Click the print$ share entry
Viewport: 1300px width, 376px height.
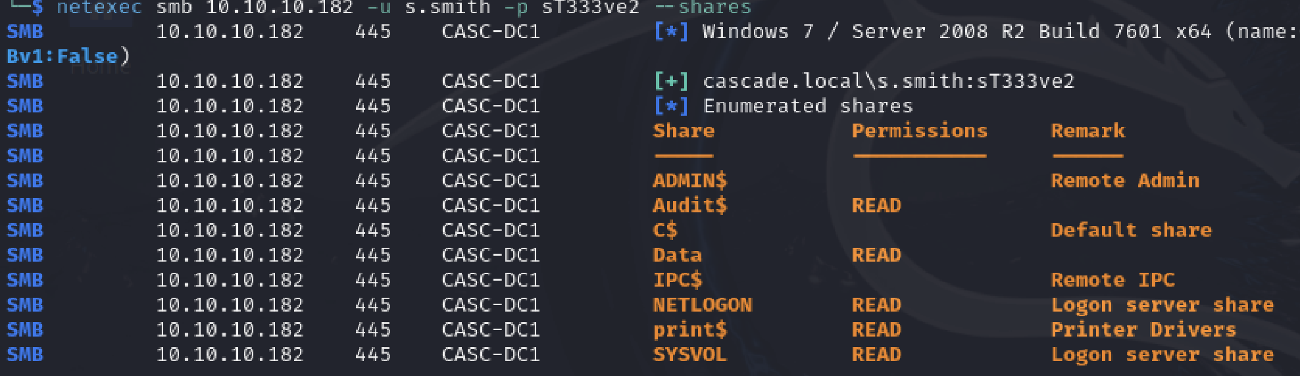689,330
